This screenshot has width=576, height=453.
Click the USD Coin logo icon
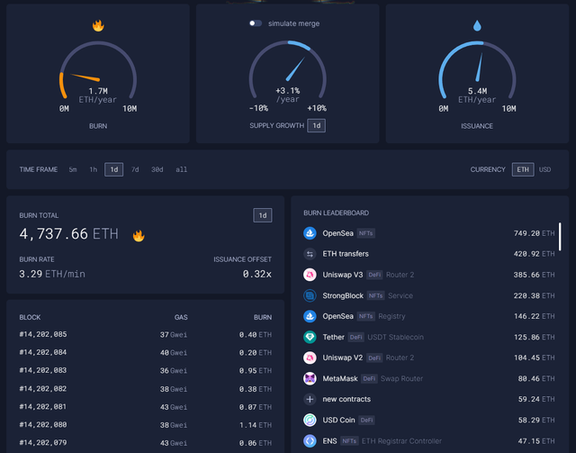coord(310,420)
